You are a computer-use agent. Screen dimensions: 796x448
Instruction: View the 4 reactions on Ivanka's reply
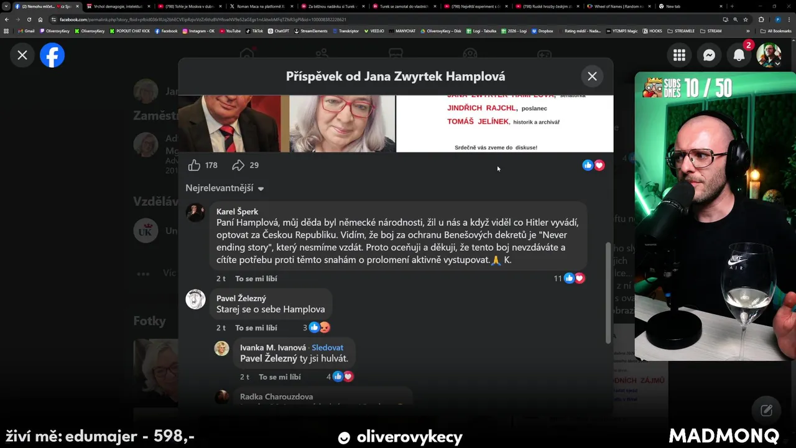tap(340, 376)
